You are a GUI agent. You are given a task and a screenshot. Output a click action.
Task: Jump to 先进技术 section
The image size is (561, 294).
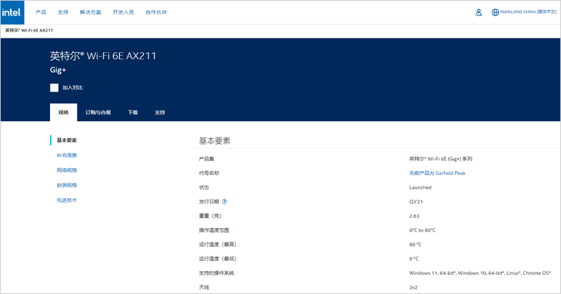[x=67, y=200]
